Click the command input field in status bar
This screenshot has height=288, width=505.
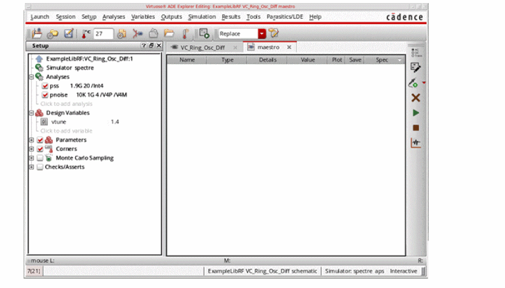point(123,271)
